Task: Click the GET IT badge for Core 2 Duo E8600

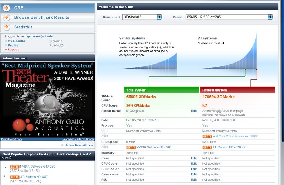Action: click(207, 136)
